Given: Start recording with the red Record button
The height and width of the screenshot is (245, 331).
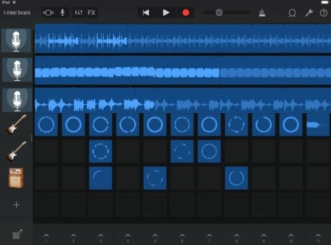Looking at the screenshot, I should pyautogui.click(x=186, y=12).
